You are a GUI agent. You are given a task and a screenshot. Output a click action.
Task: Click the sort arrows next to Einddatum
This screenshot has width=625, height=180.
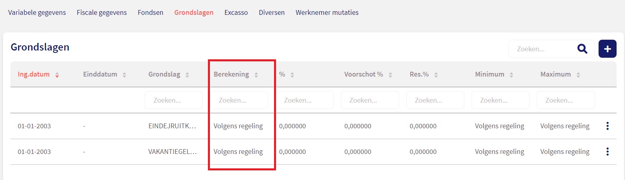pos(124,75)
